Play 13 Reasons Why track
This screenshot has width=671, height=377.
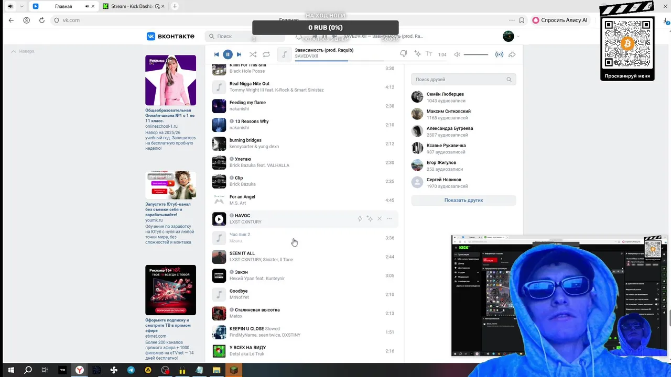[x=219, y=125]
